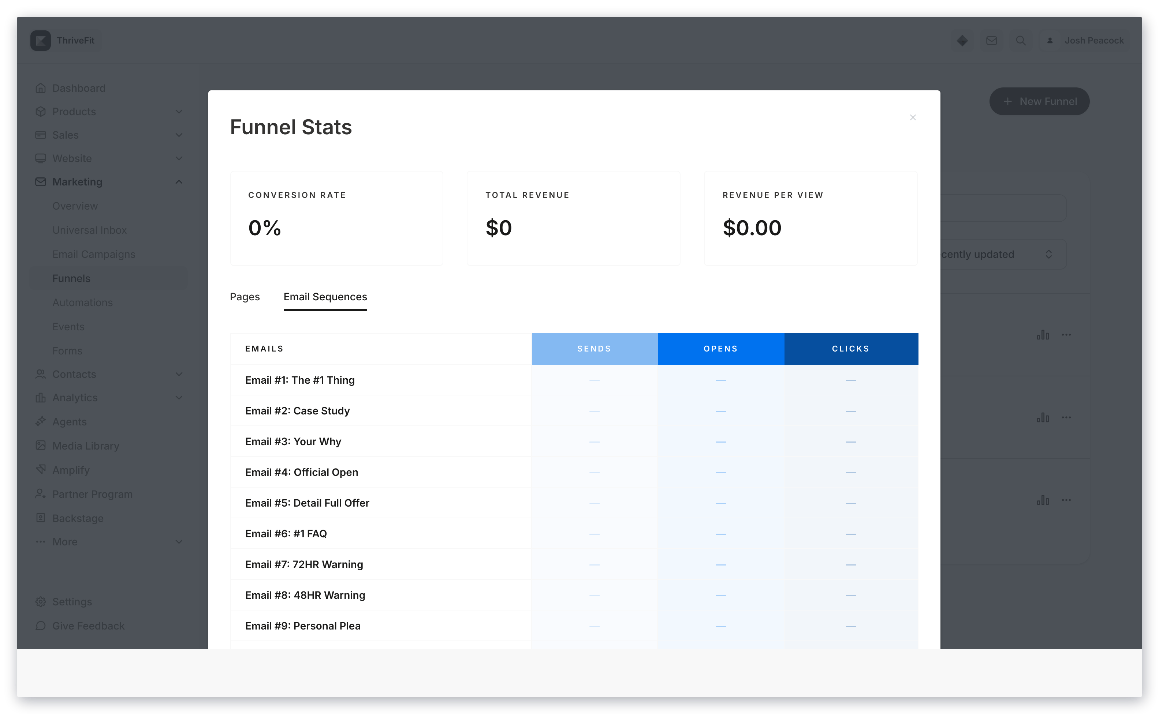Select Email #4: Official Open row
1159x714 pixels.
[x=574, y=472]
